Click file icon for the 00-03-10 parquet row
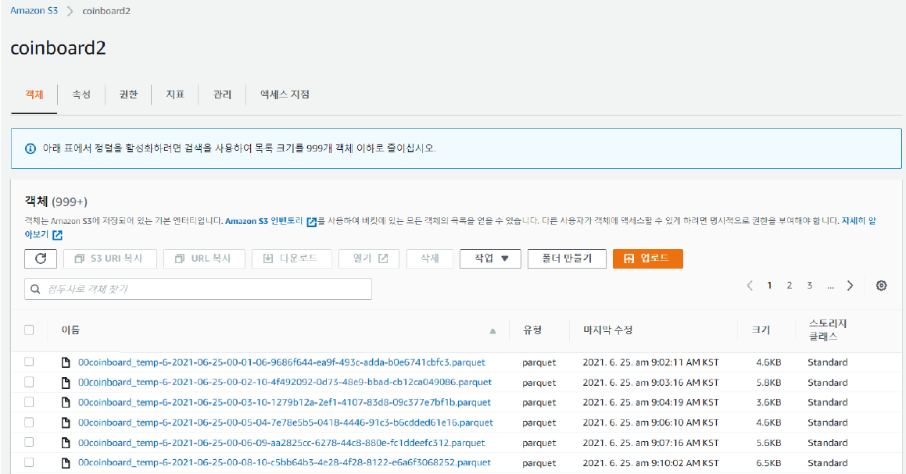Screen dimensions: 906x474 pyautogui.click(x=66, y=402)
